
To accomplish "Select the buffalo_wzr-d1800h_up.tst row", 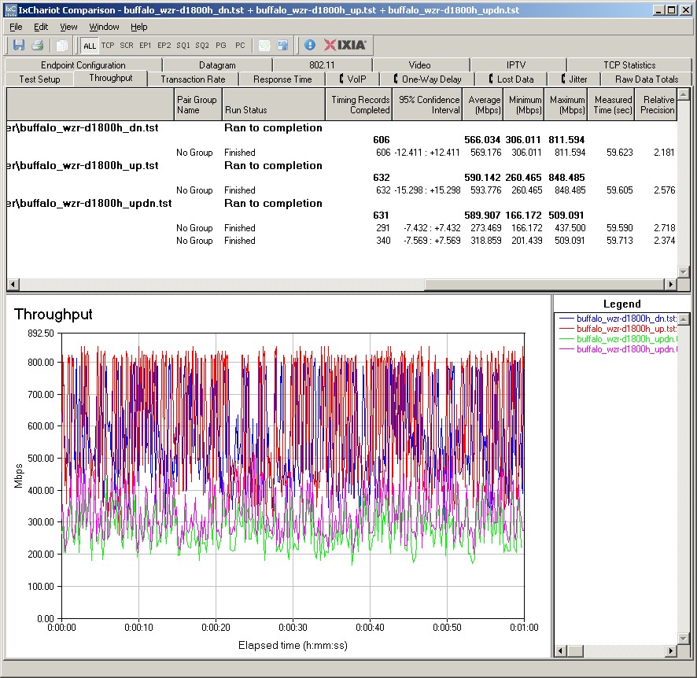I will (x=341, y=166).
